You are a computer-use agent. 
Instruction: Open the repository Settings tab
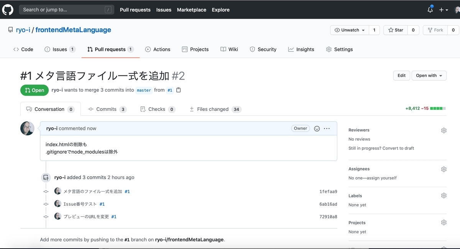339,49
